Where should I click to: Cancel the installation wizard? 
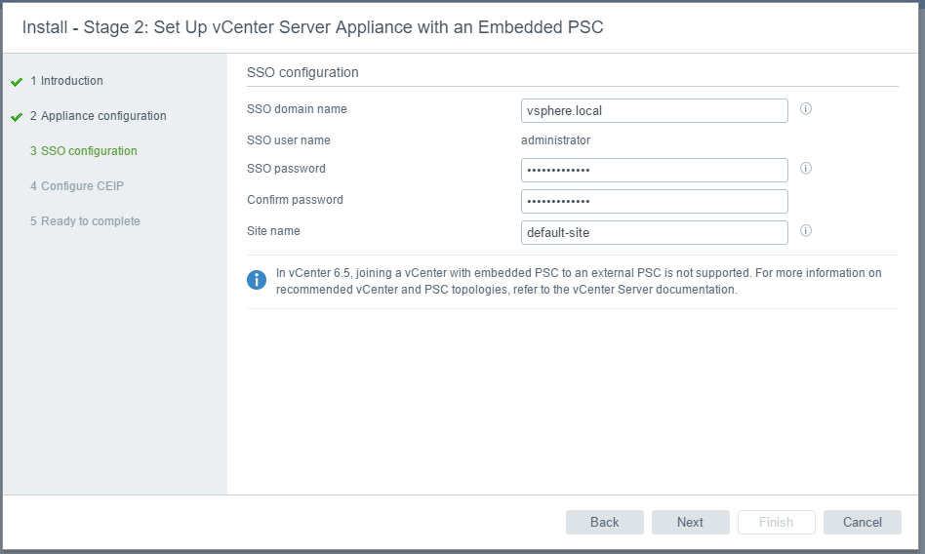click(862, 522)
